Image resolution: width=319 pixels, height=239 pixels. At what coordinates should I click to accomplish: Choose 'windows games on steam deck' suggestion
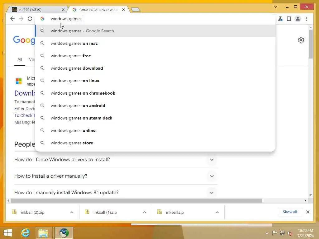155,118
